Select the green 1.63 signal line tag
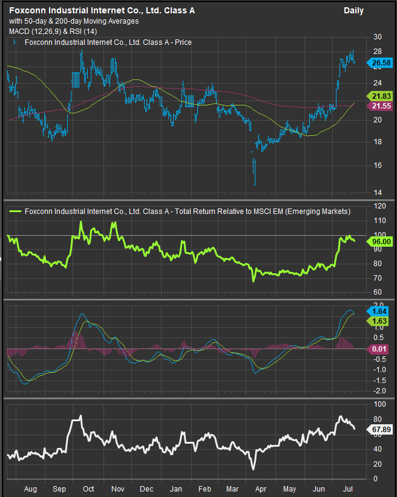Viewport: 397px width, 497px height. point(381,319)
